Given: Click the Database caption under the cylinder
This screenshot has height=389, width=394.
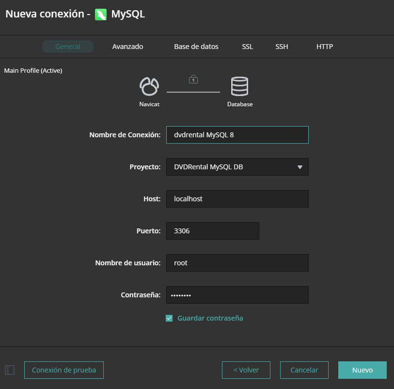Looking at the screenshot, I should click(x=240, y=104).
